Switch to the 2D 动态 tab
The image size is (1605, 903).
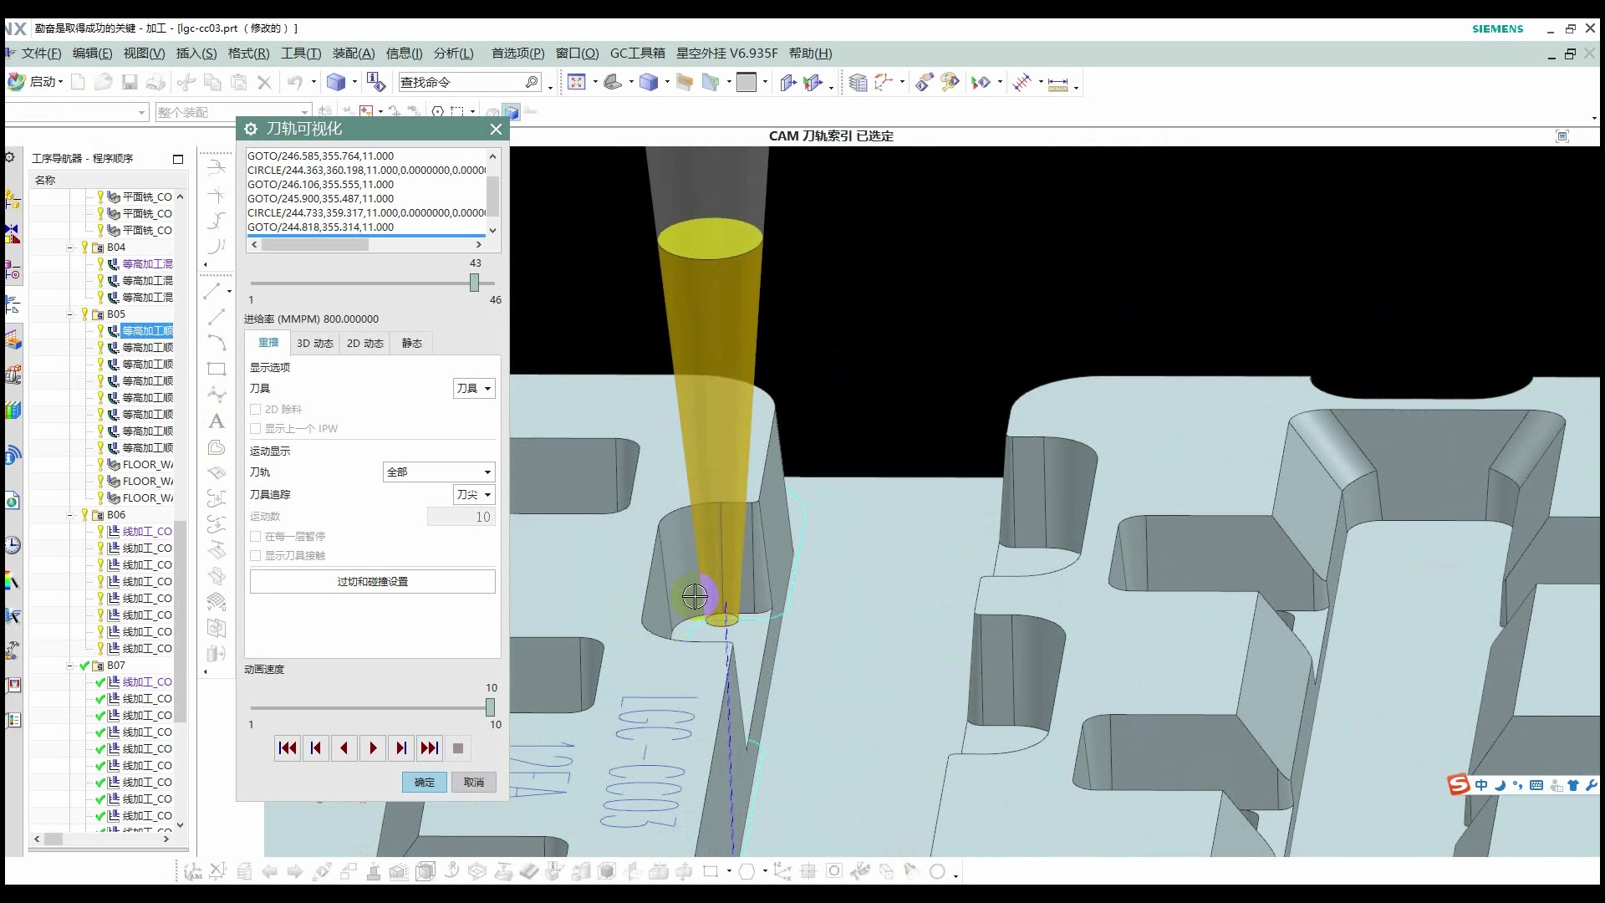click(x=365, y=344)
